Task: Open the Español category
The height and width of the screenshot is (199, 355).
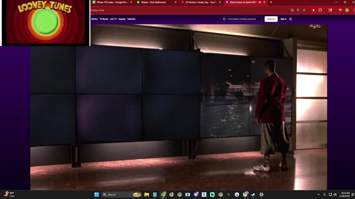Action: coord(122,19)
